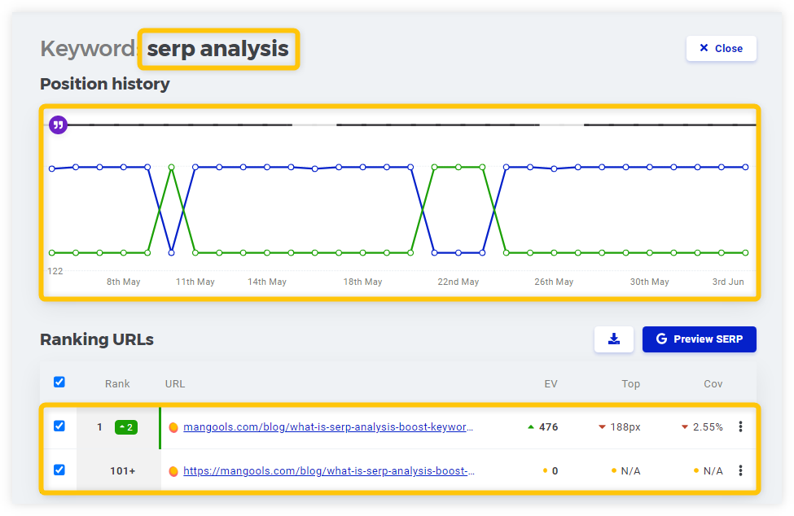Close the keyword detail panel

pyautogui.click(x=721, y=49)
